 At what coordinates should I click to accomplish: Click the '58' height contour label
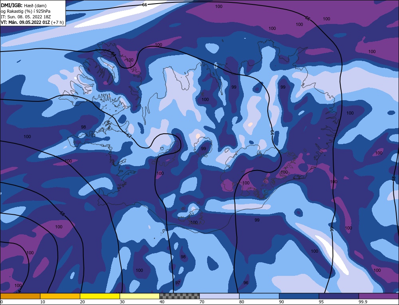62,213
